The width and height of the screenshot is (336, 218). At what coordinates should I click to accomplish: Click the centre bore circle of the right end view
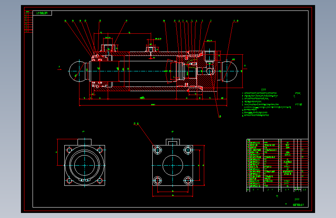pos(173,165)
